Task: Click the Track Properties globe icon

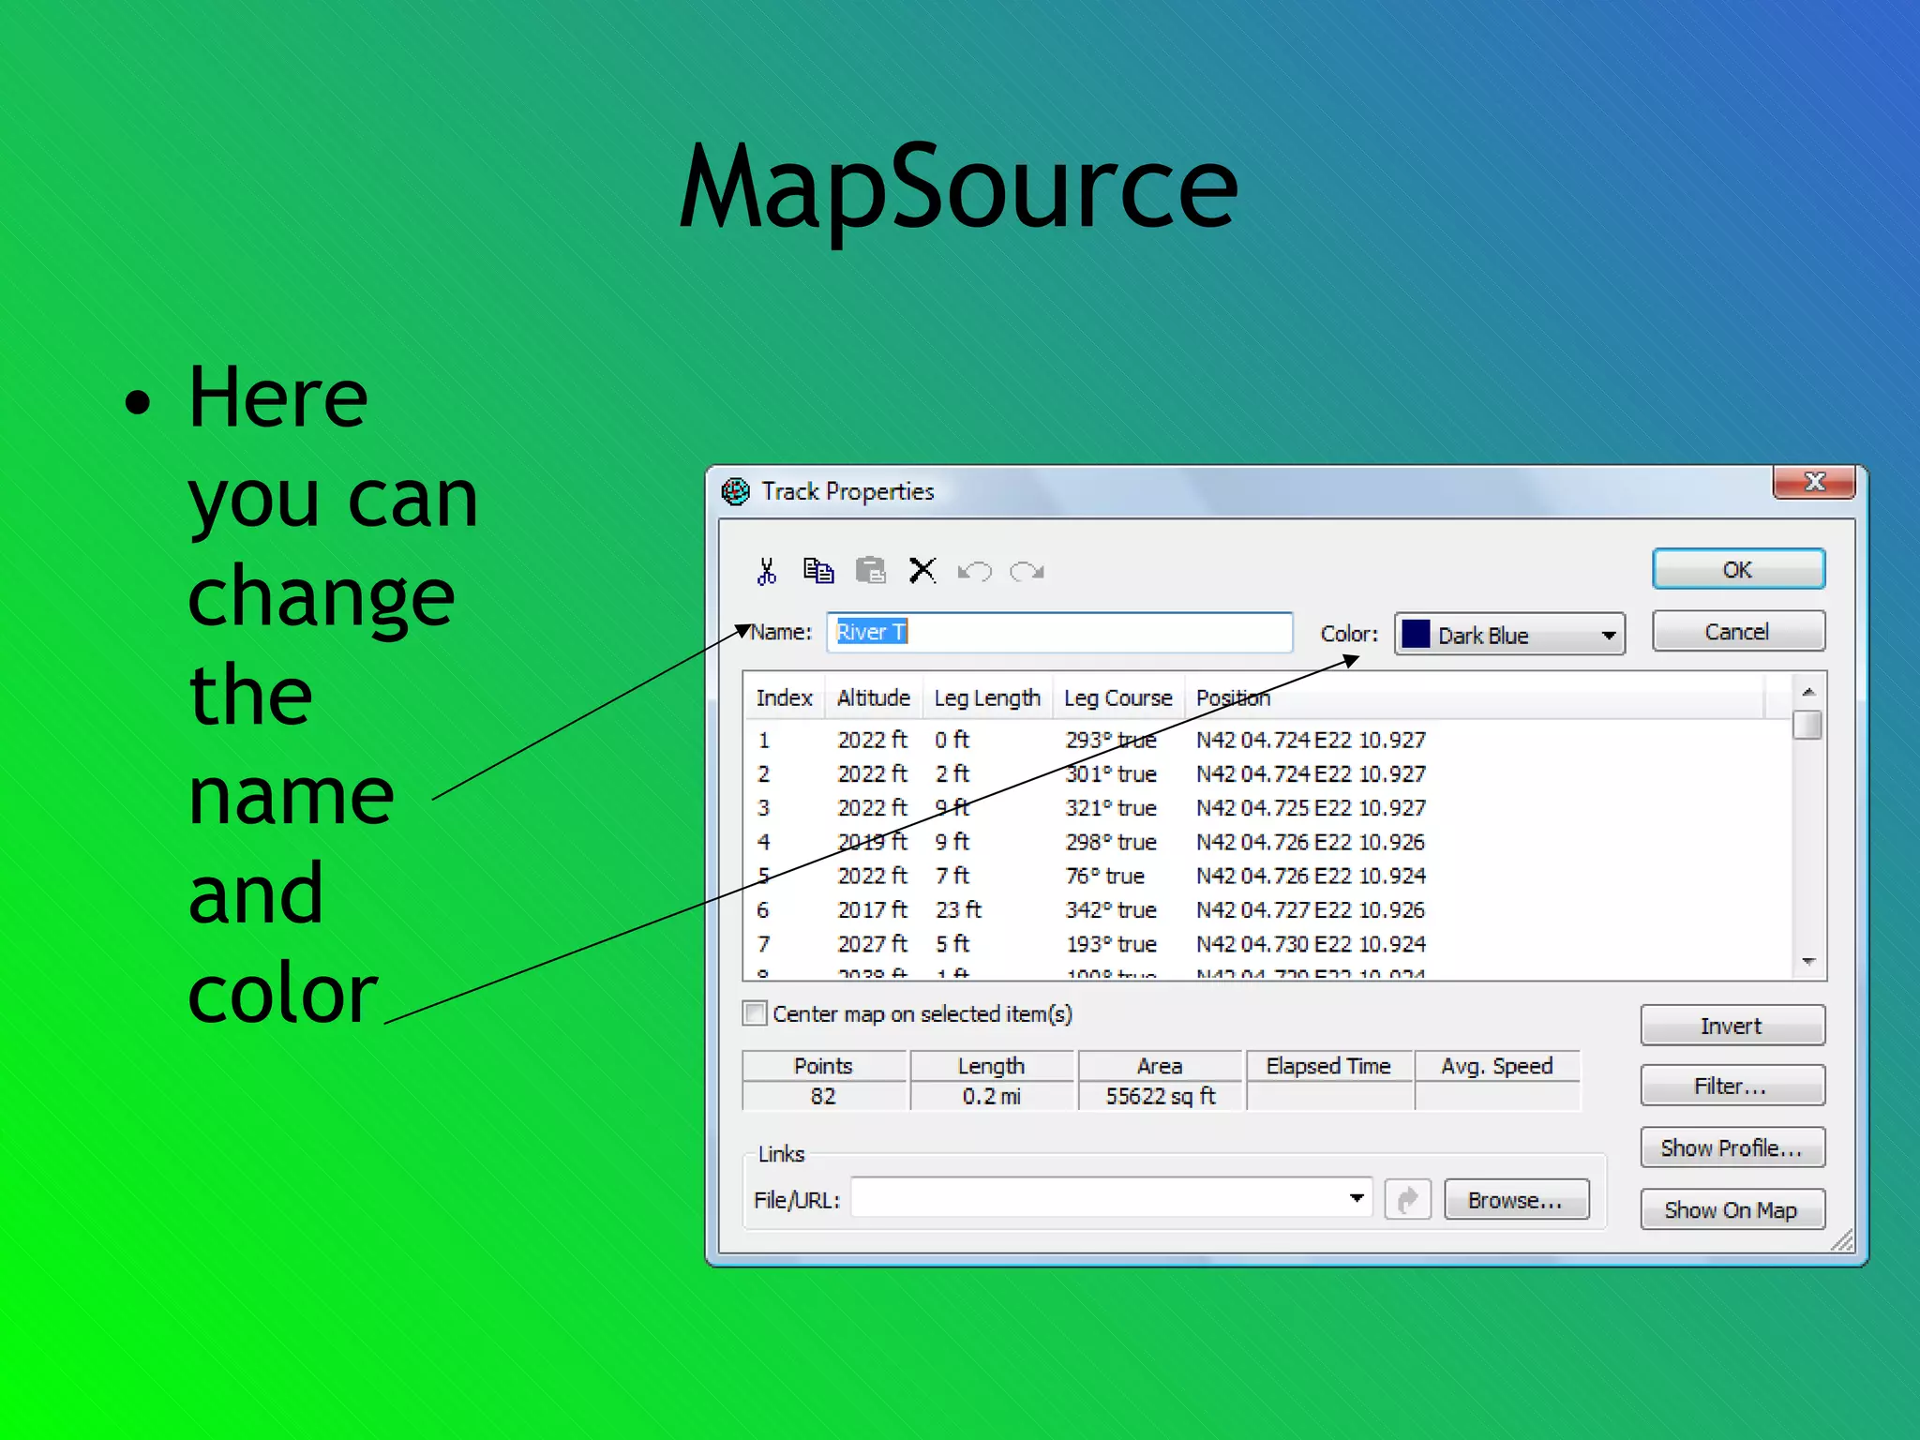Action: 736,491
